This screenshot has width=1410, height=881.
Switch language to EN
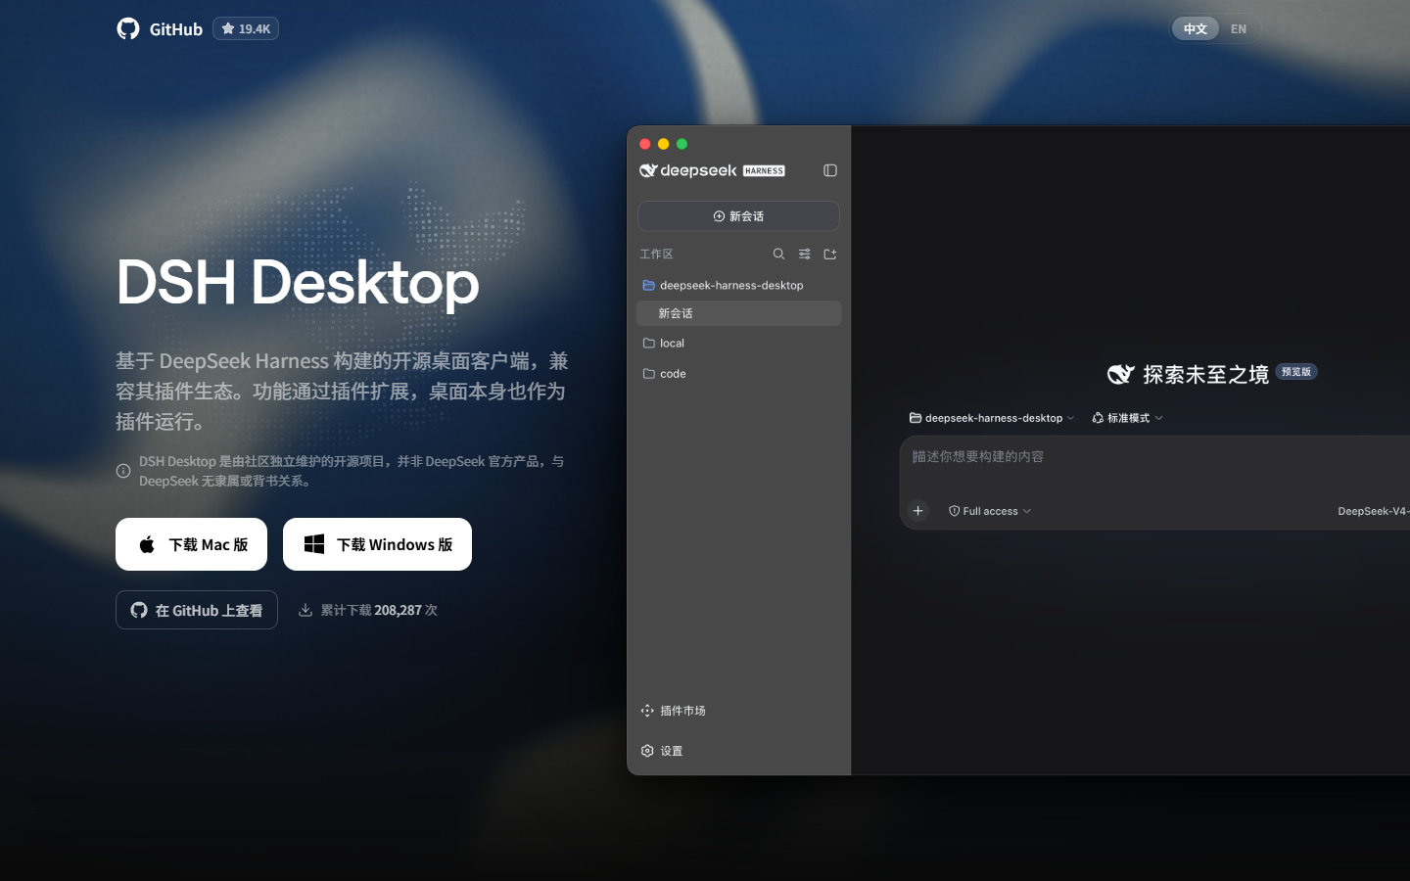coord(1239,28)
